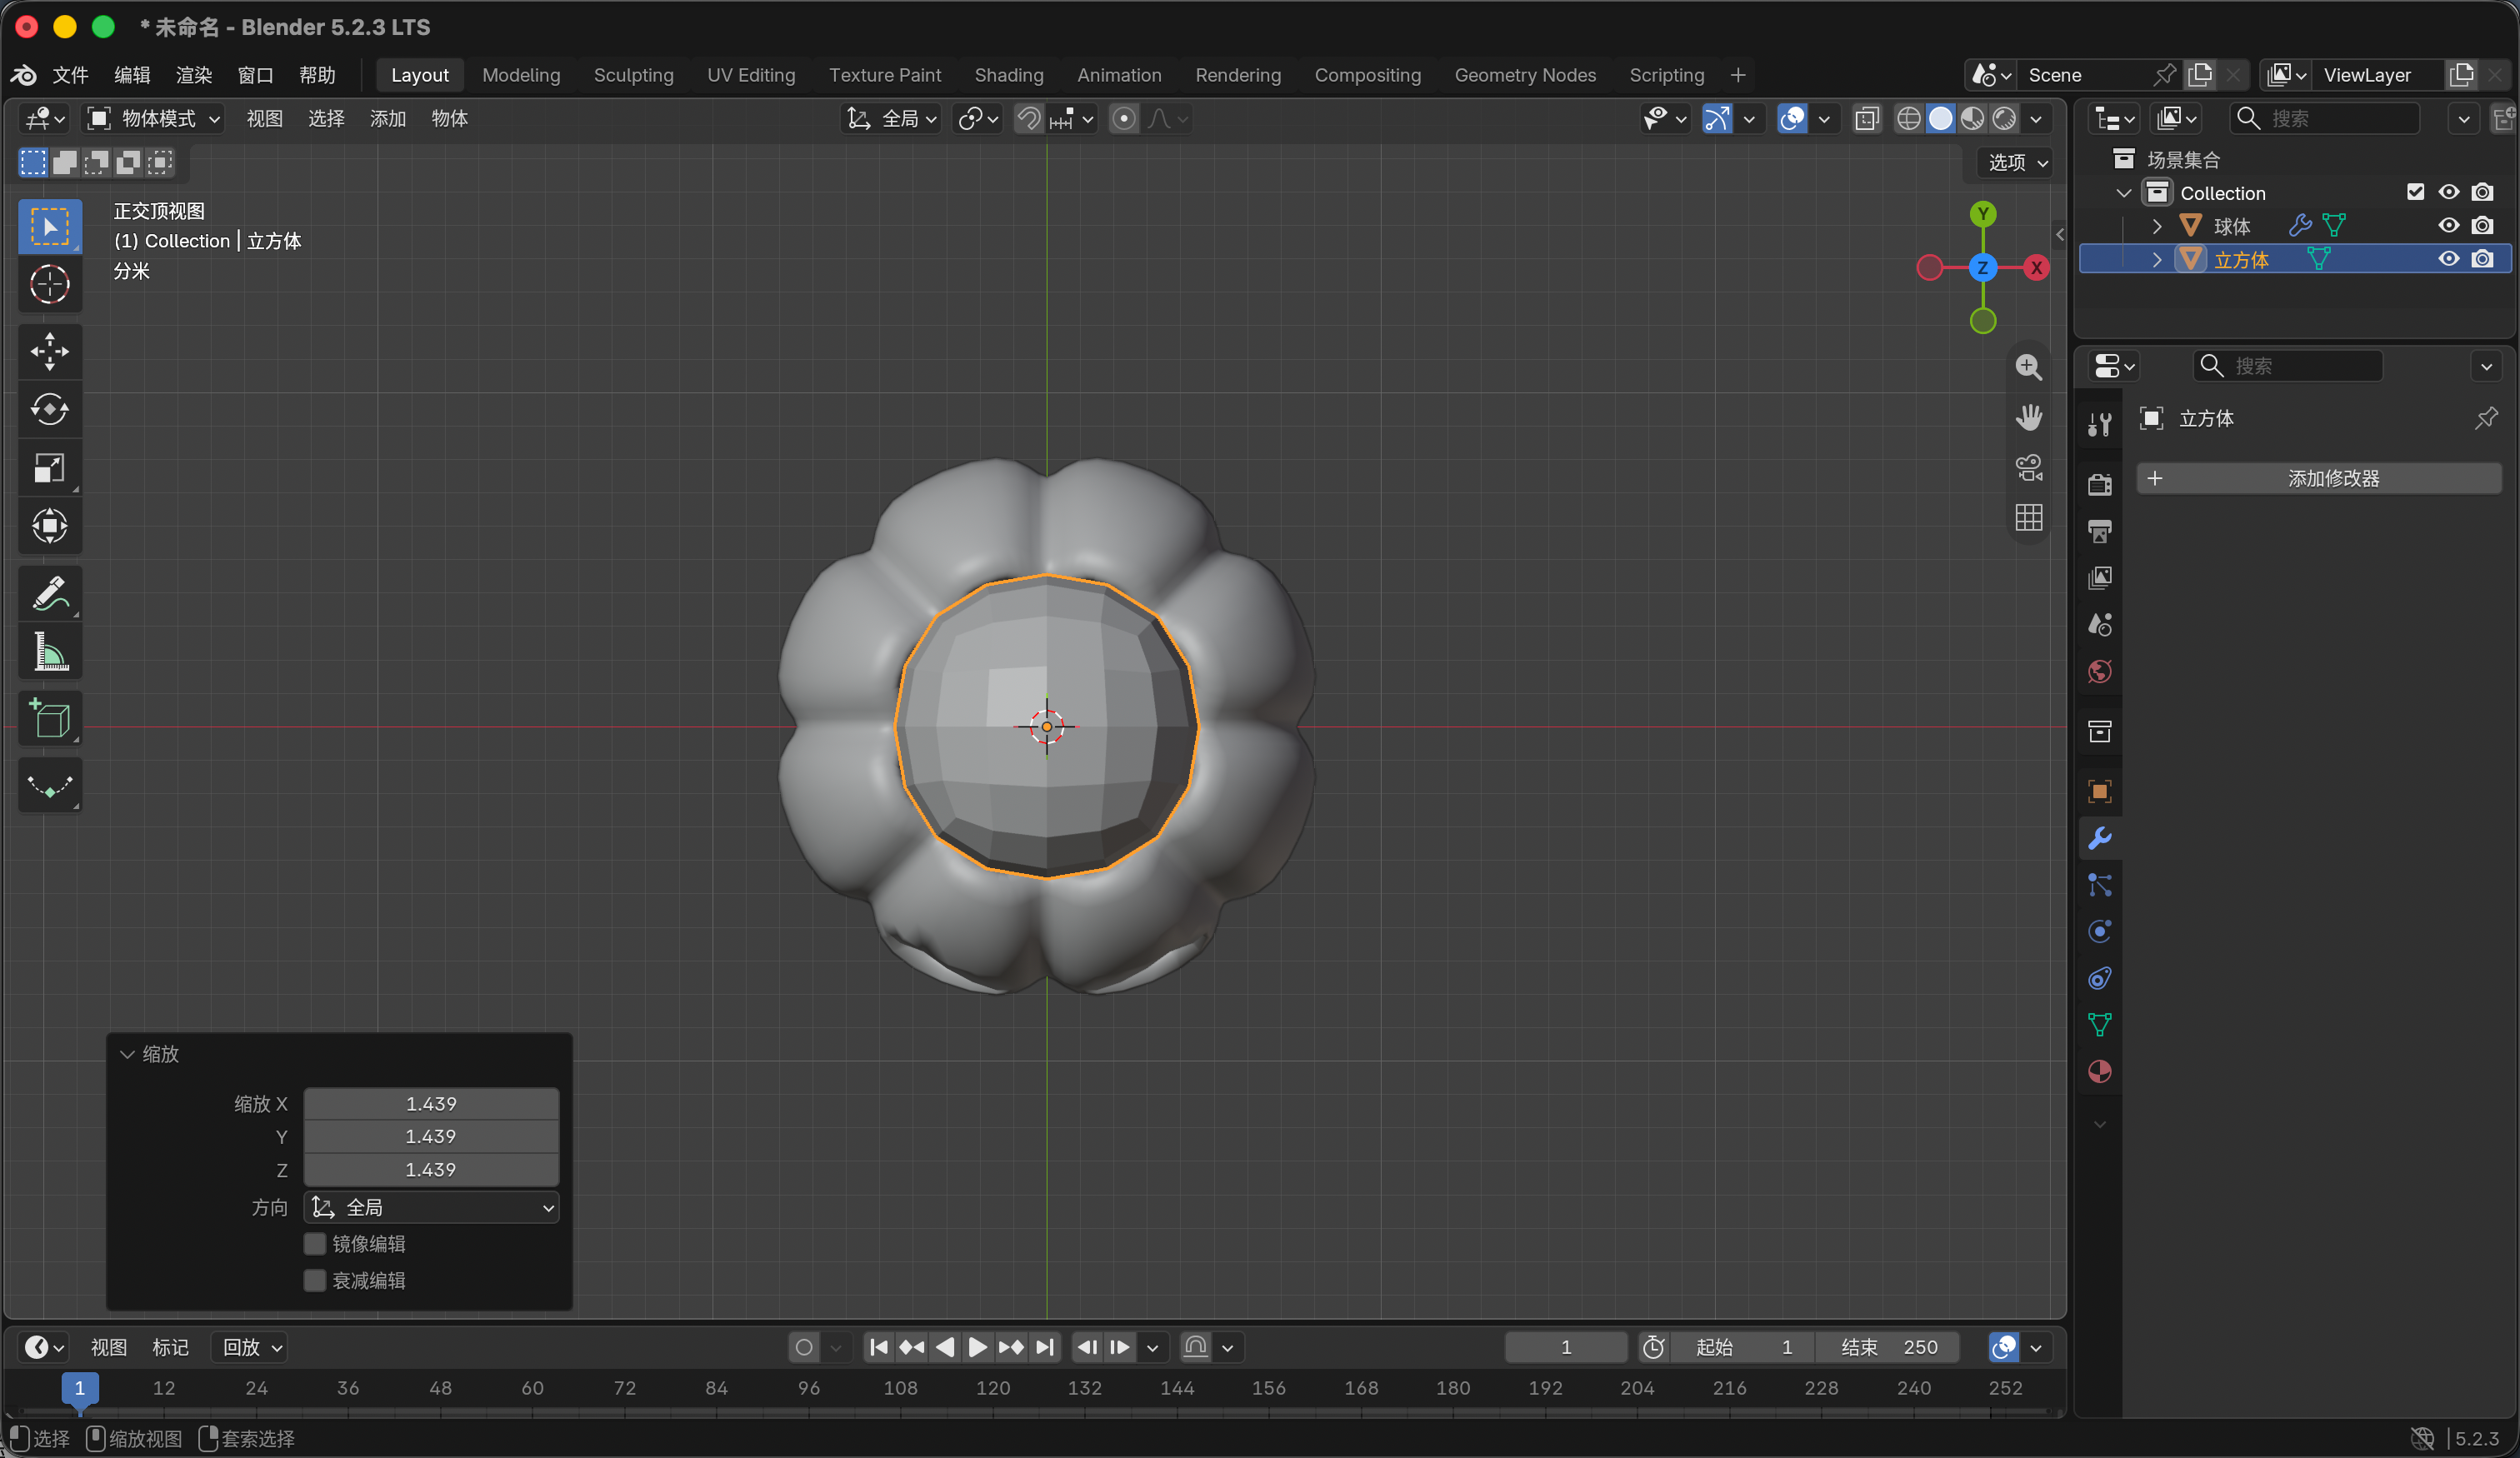Open the Material properties tab
This screenshot has height=1458, width=2520.
[2100, 1072]
